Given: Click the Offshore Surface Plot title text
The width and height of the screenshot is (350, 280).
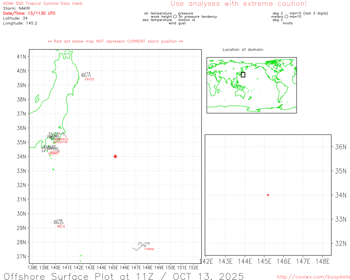Looking at the screenshot, I should (124, 276).
